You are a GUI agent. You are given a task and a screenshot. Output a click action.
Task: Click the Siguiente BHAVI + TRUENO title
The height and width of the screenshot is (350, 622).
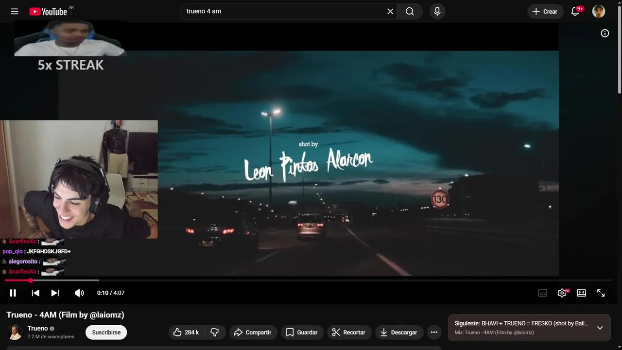click(x=521, y=323)
